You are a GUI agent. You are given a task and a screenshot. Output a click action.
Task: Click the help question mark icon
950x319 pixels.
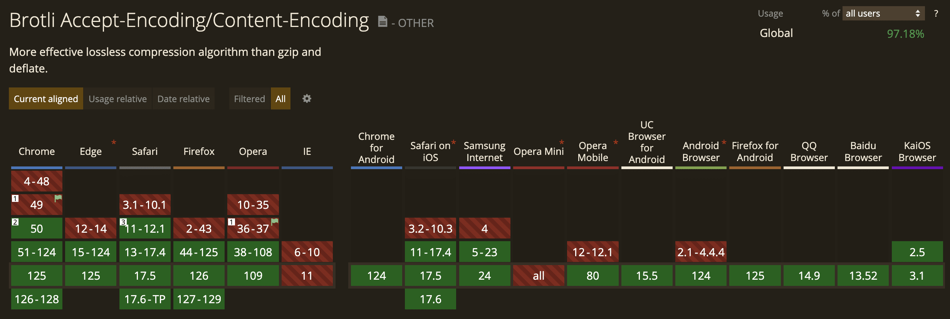[x=937, y=13]
